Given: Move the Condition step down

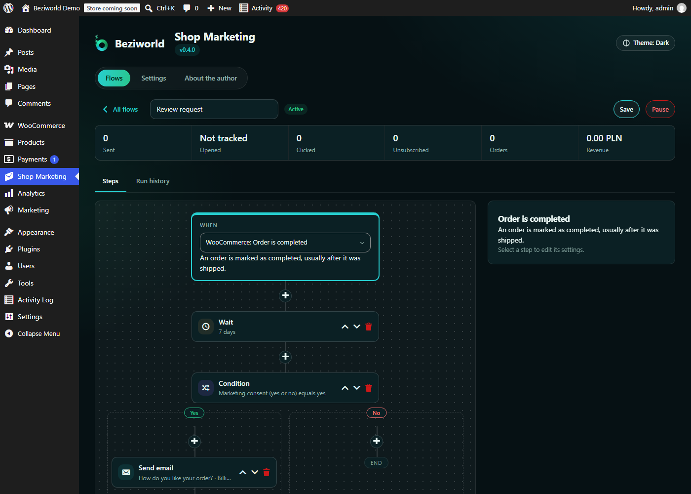Looking at the screenshot, I should (x=357, y=388).
